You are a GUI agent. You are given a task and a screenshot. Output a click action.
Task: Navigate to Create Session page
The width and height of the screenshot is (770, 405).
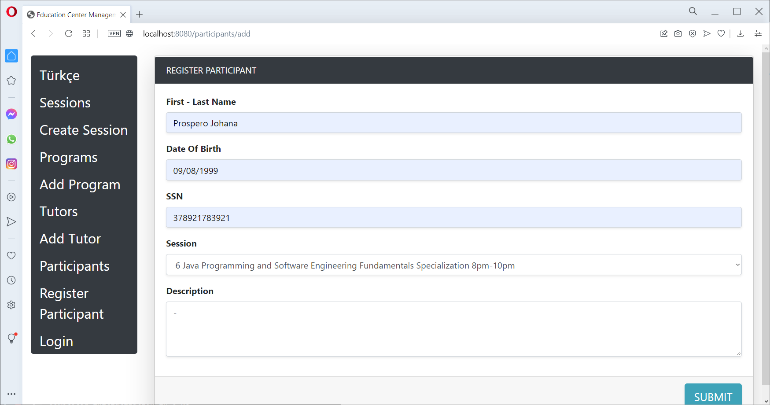point(84,130)
